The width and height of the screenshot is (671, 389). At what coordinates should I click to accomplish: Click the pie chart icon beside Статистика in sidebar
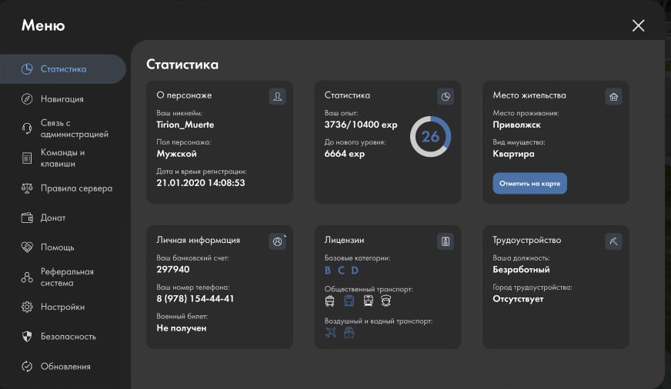27,69
